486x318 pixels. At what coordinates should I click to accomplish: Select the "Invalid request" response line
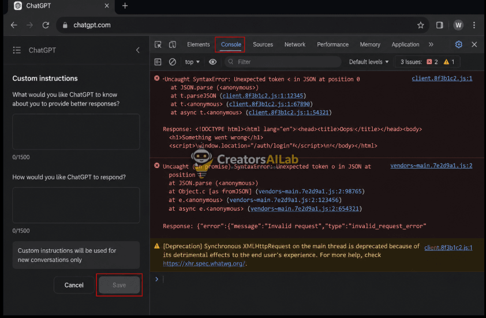[x=294, y=226]
